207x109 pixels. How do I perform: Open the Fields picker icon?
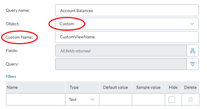(192, 51)
